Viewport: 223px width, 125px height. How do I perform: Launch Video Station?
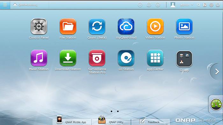(155, 26)
